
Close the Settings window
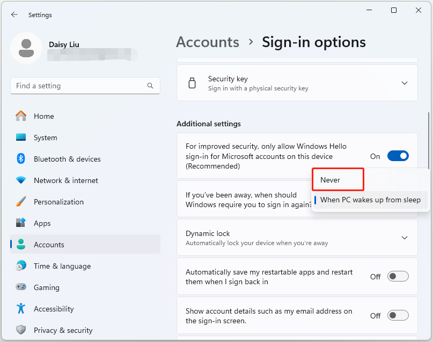click(x=419, y=10)
